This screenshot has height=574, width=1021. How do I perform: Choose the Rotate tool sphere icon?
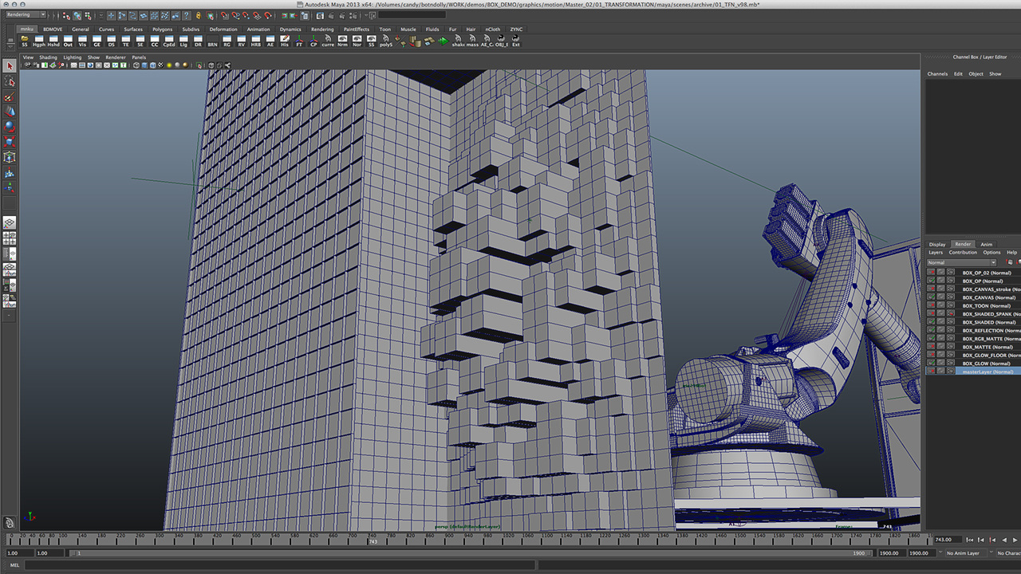[x=10, y=127]
